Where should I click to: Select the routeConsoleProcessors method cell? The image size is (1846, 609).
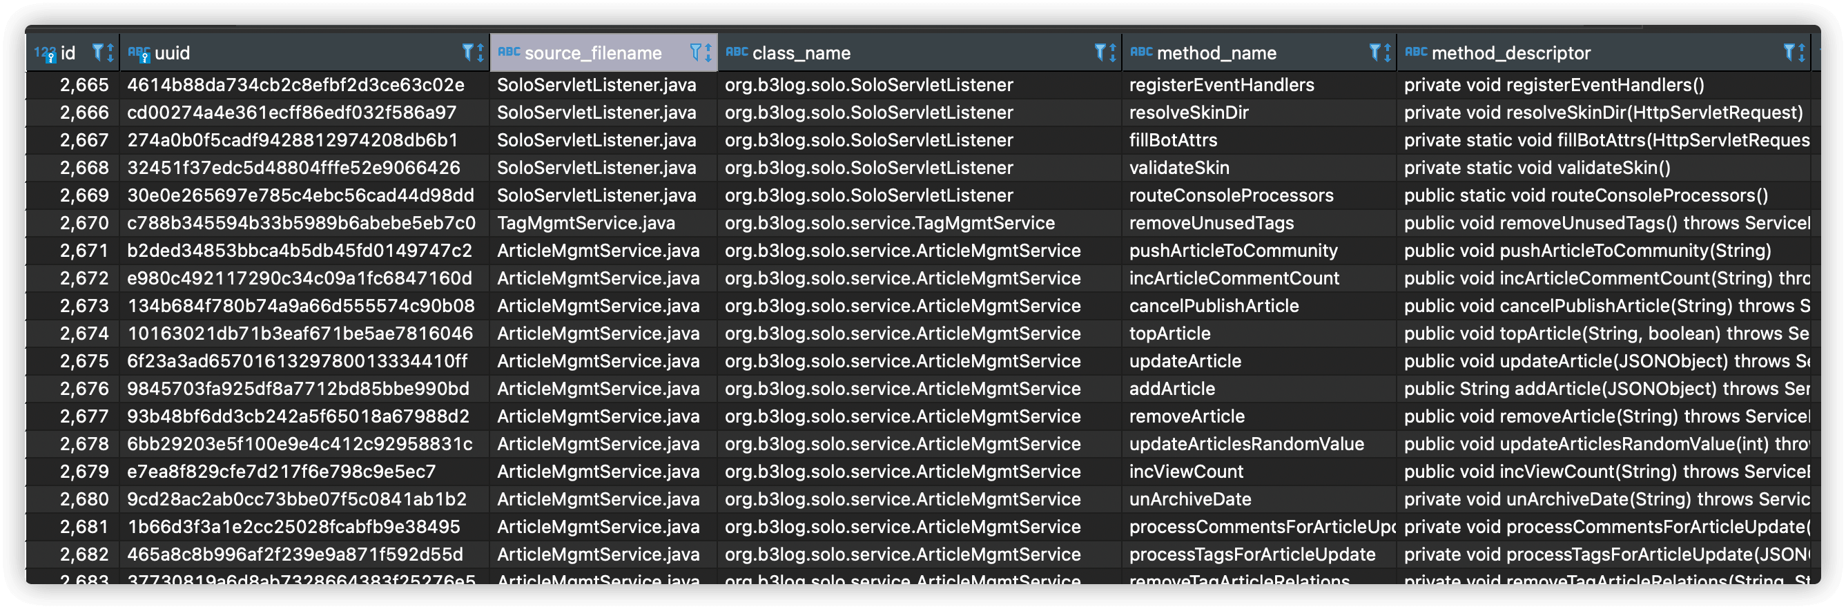pyautogui.click(x=1259, y=195)
